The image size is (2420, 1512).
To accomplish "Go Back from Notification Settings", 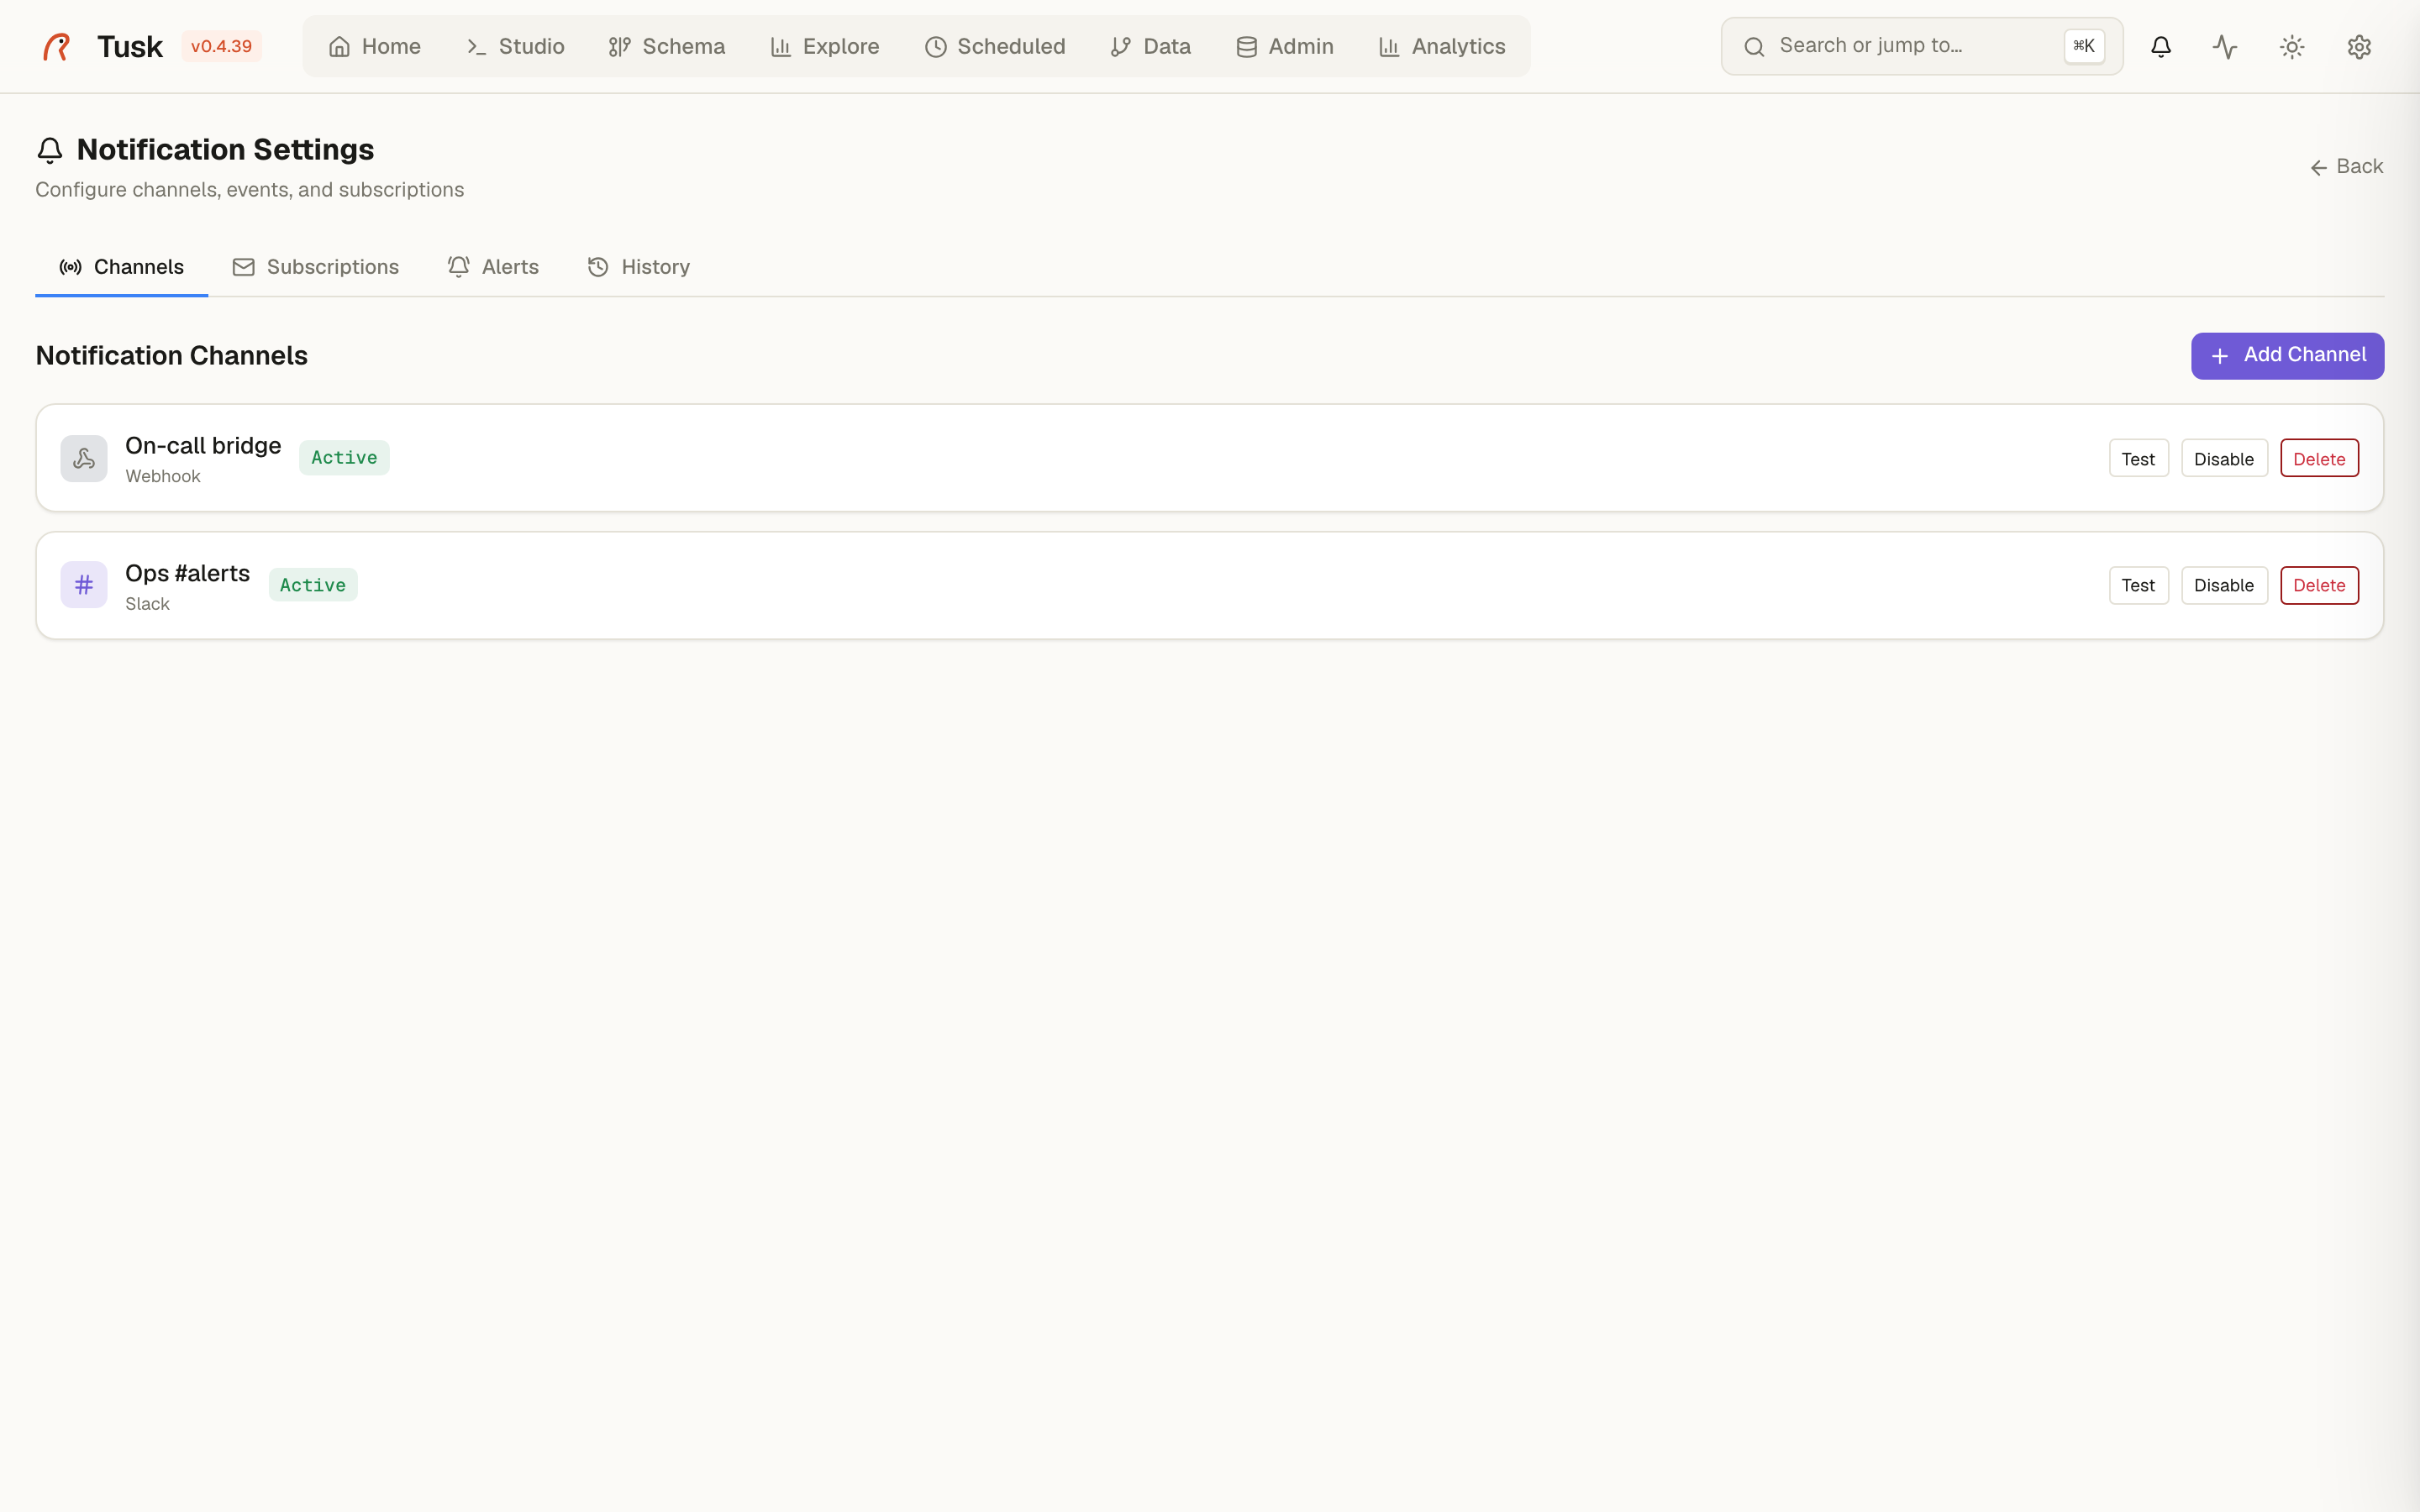I will point(2347,167).
